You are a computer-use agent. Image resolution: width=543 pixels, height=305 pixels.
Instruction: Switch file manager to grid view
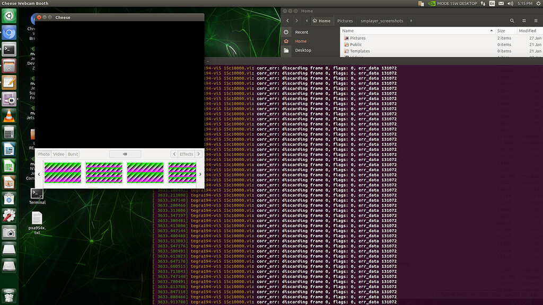[524, 20]
